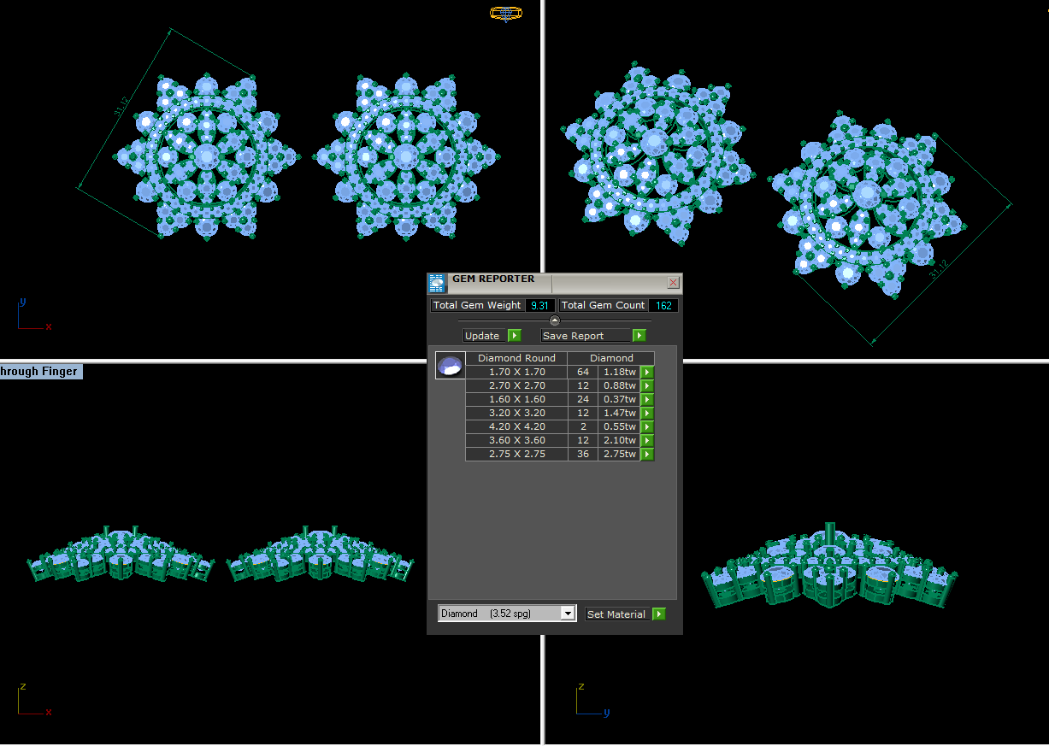Click the count cell showing 2
This screenshot has width=1049, height=746.
click(x=583, y=426)
